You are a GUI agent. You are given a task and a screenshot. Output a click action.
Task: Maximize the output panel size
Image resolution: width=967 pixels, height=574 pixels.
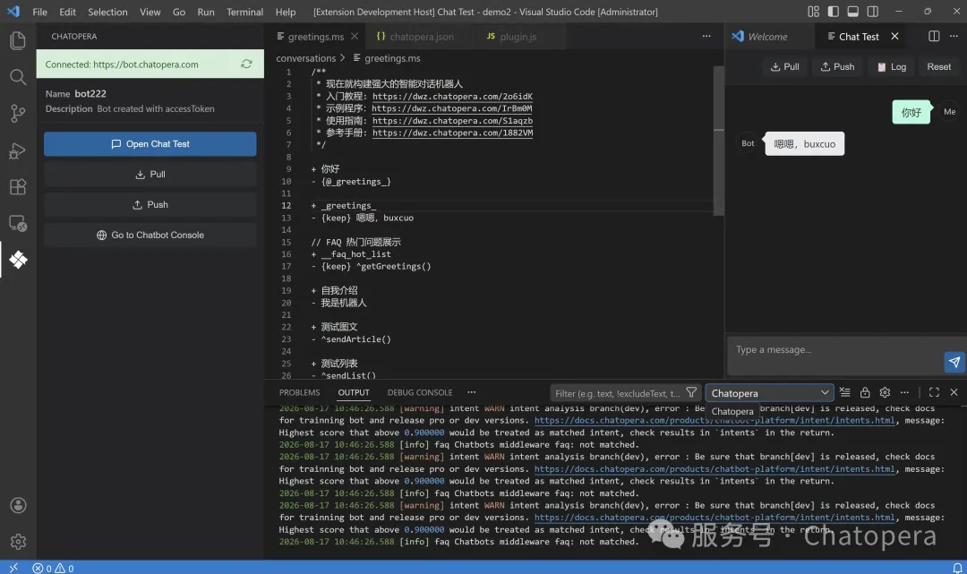tap(934, 393)
